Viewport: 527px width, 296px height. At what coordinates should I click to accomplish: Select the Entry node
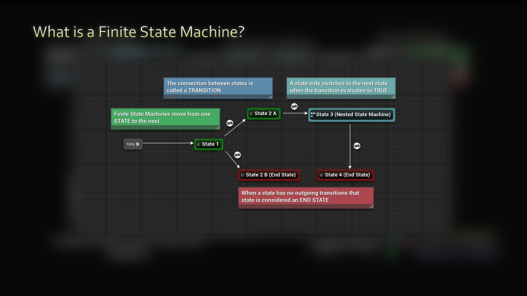133,144
